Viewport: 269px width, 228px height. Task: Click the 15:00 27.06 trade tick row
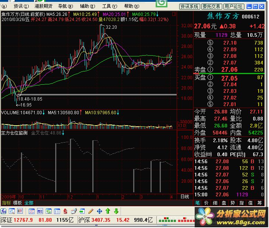[229, 195]
